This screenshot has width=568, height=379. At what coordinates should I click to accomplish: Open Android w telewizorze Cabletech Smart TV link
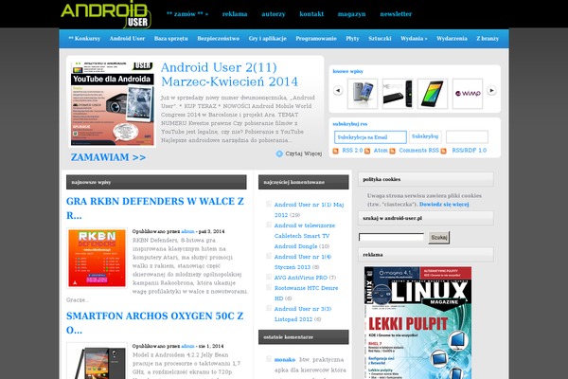(305, 236)
